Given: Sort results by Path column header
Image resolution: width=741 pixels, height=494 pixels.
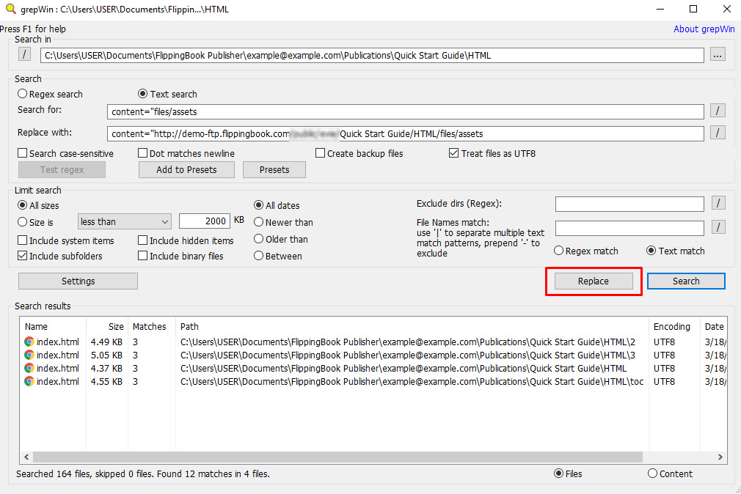Looking at the screenshot, I should pyautogui.click(x=412, y=326).
